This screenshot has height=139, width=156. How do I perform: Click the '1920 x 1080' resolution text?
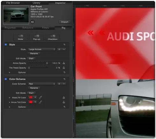(x=36, y=14)
